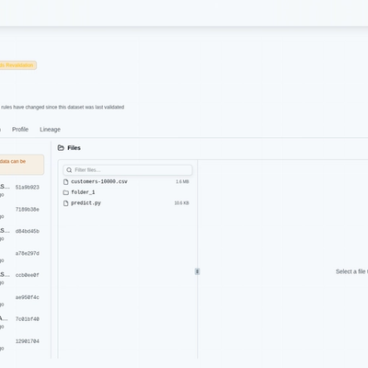Click the 1.6 MB size label
The height and width of the screenshot is (368, 368).
click(182, 181)
